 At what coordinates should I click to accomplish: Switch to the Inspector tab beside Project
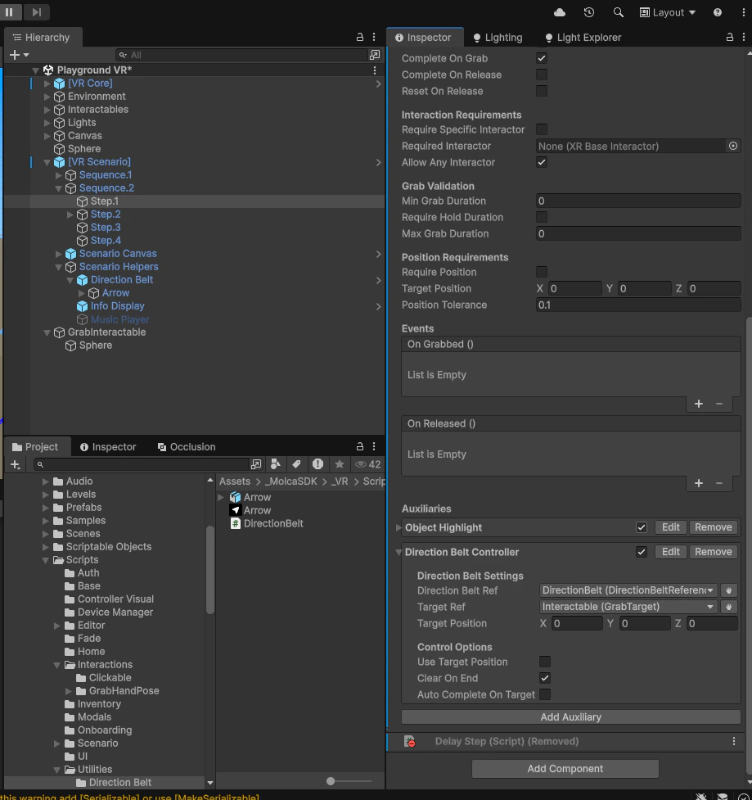[107, 446]
